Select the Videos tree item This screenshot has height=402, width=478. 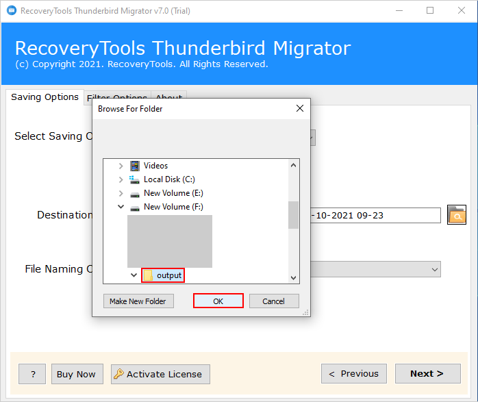coord(155,166)
